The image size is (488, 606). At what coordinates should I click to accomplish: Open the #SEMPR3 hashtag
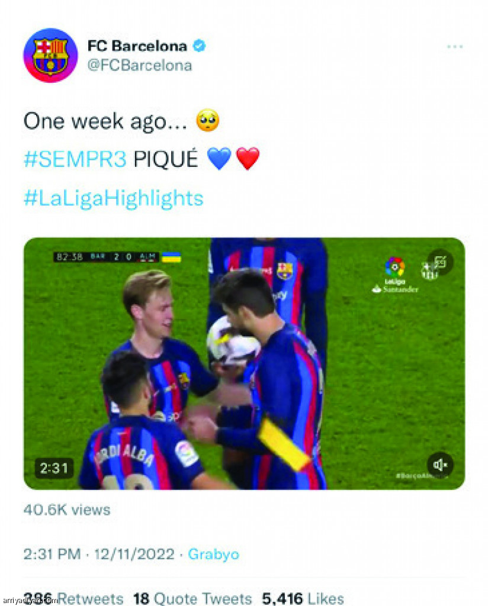75,159
